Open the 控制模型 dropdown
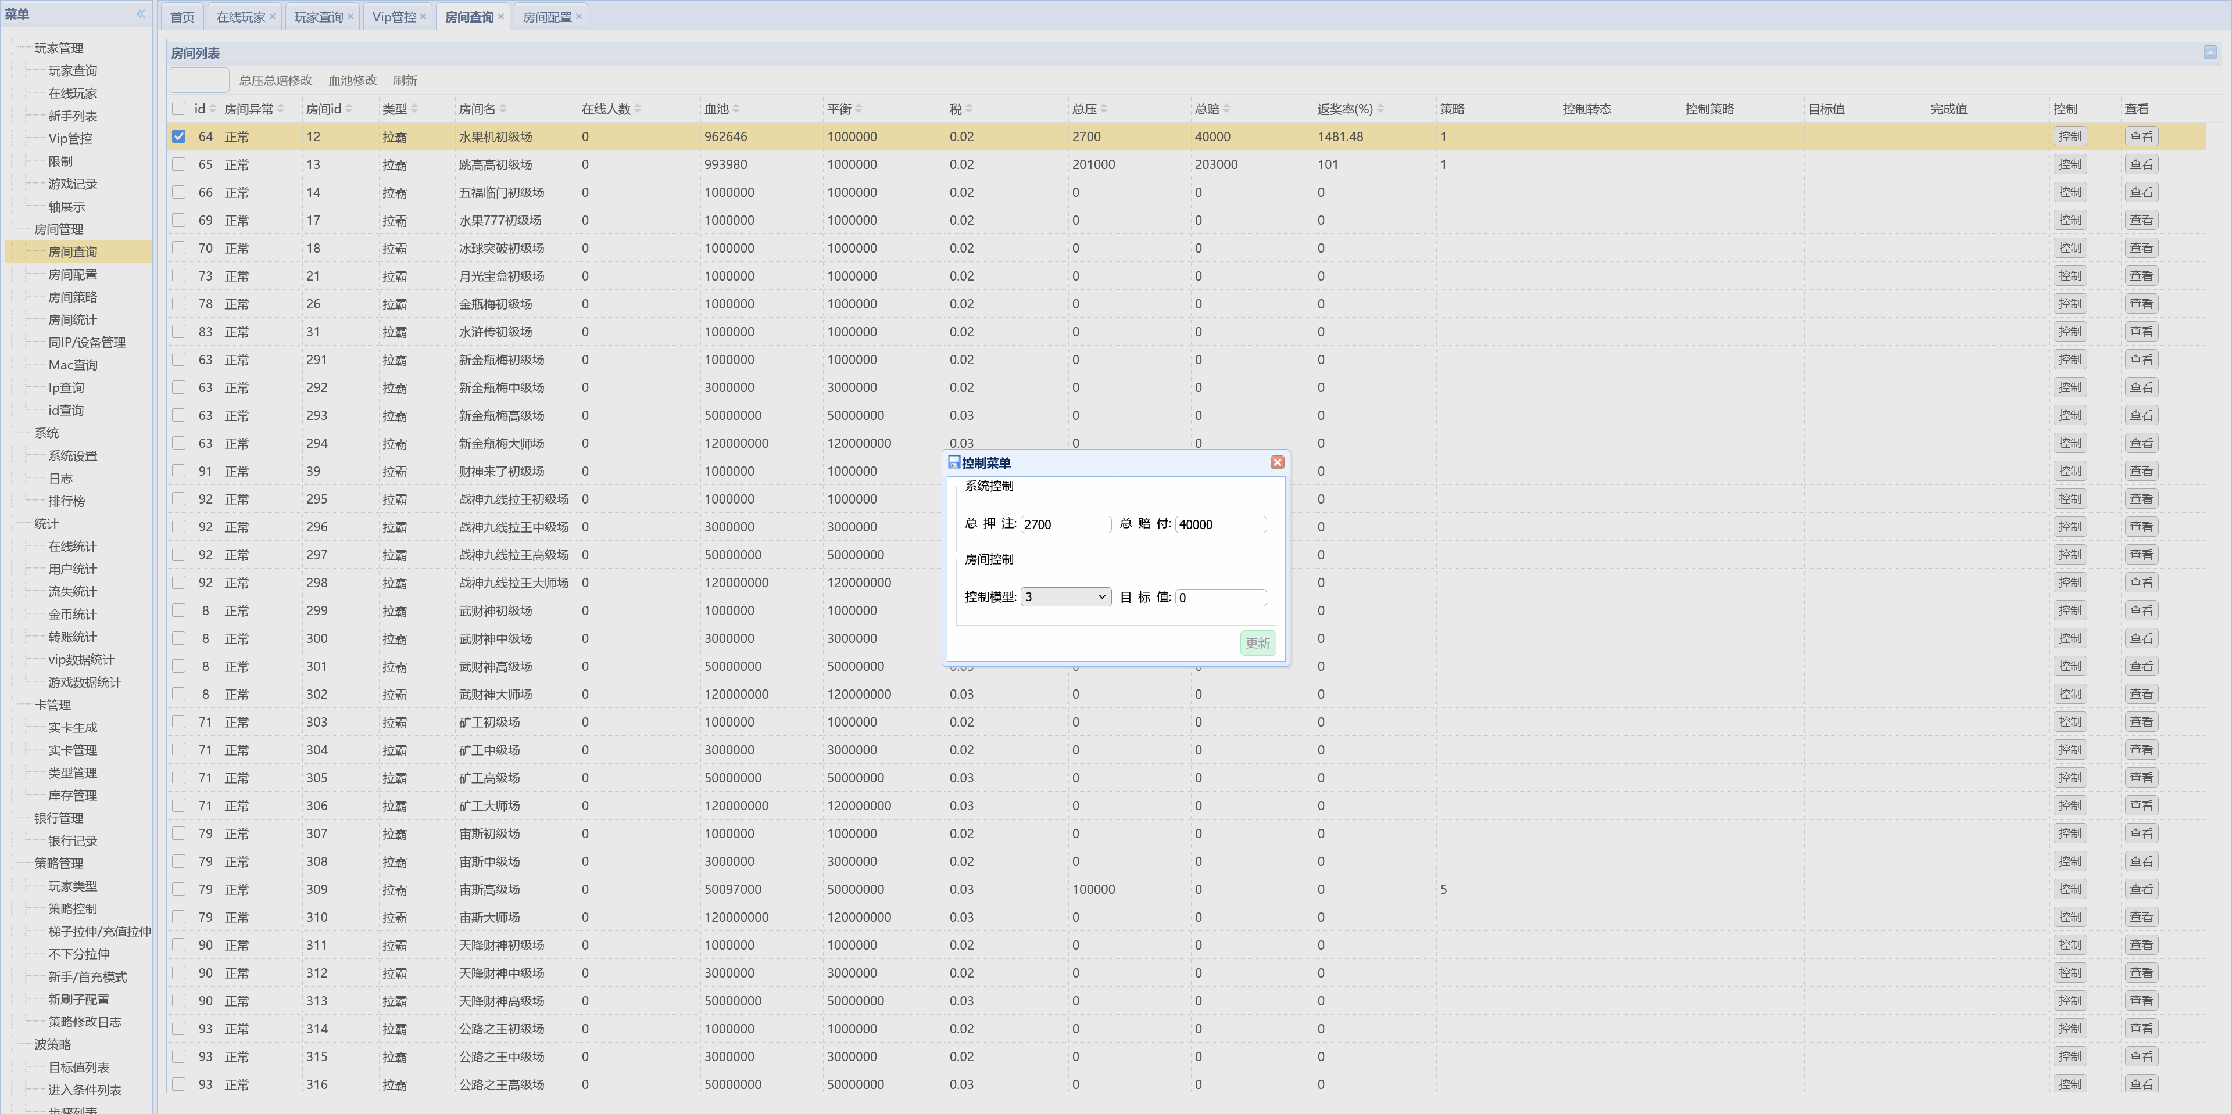 pyautogui.click(x=1066, y=597)
